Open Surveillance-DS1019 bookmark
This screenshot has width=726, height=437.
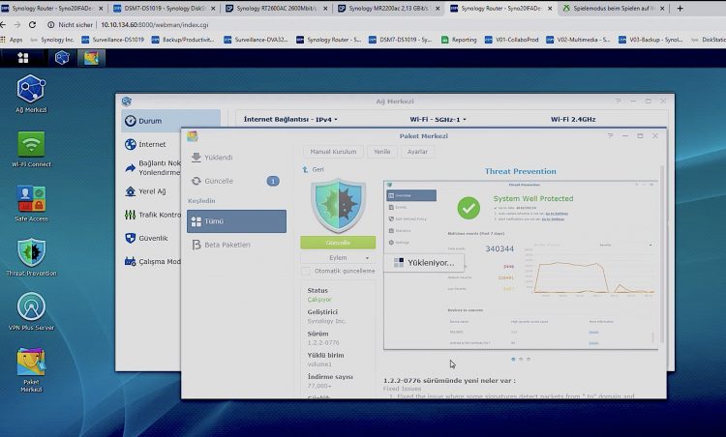tap(113, 40)
